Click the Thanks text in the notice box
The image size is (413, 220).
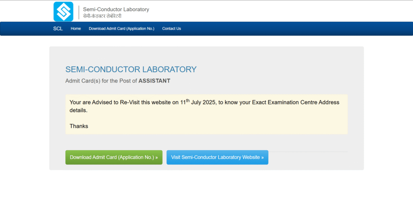pos(79,126)
